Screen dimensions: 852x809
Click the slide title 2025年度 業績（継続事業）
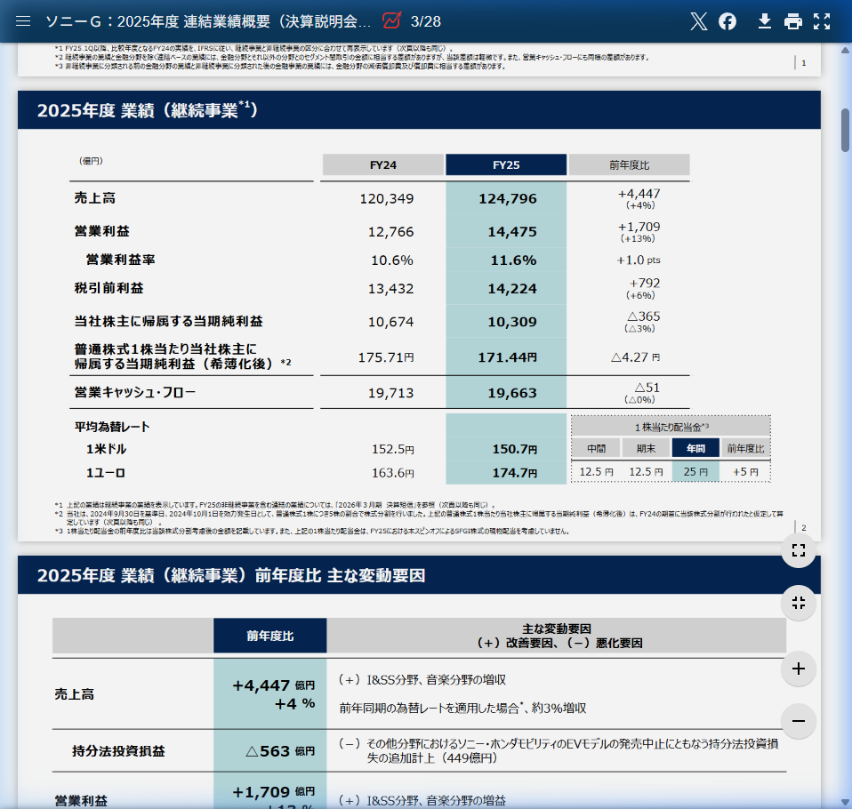(148, 109)
